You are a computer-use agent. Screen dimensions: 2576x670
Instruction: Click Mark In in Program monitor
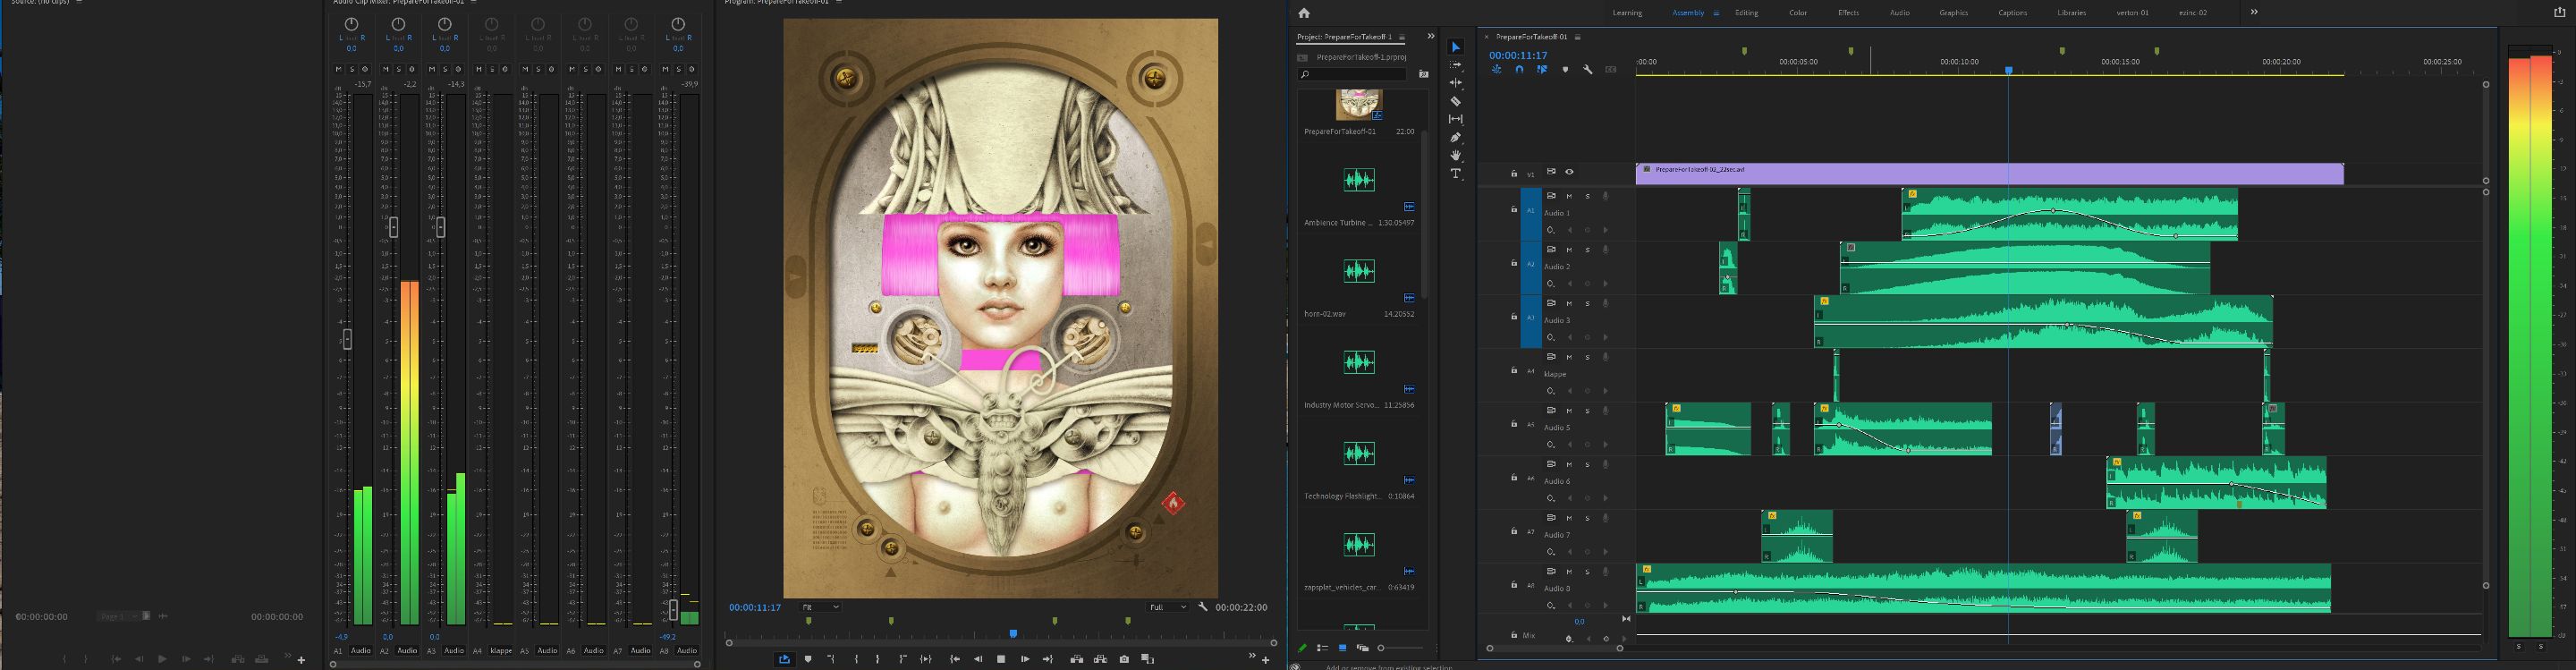pos(857,659)
